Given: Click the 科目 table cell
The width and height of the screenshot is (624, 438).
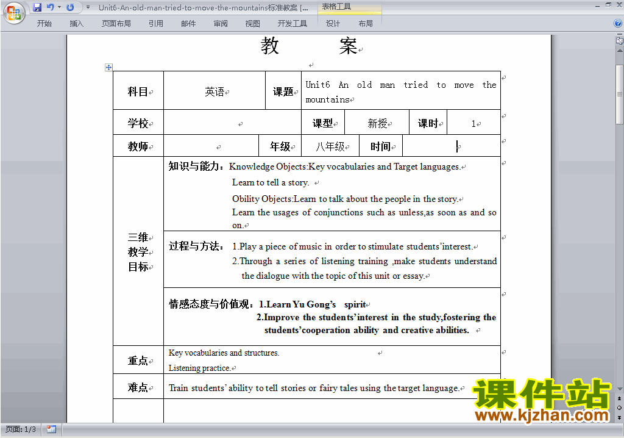Looking at the screenshot, I should (x=138, y=90).
